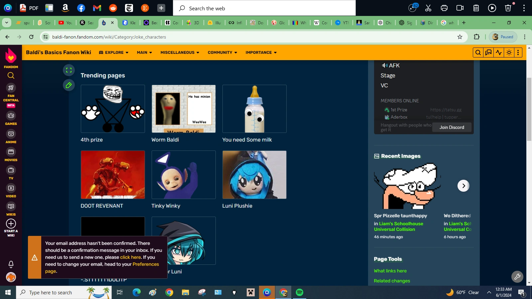
Task: Show hidden system tray icons
Action: [x=489, y=292]
